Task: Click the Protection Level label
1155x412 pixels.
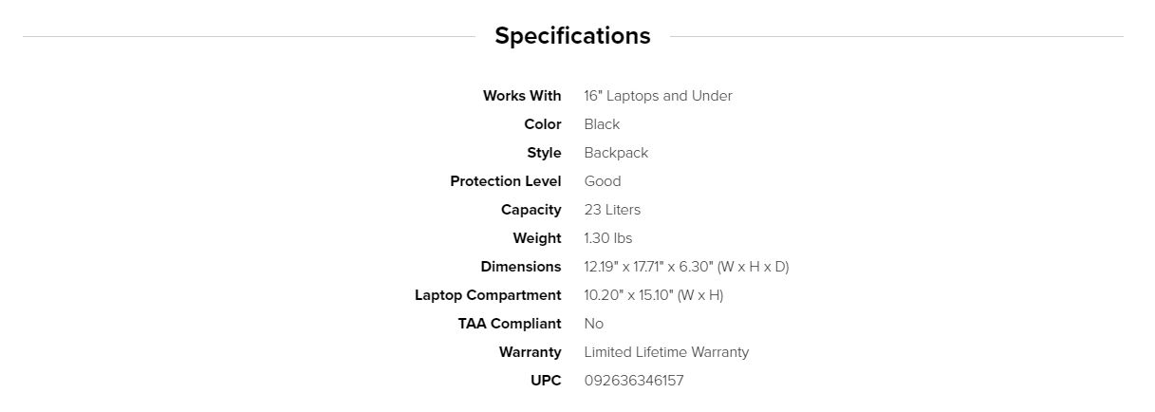Action: point(506,181)
